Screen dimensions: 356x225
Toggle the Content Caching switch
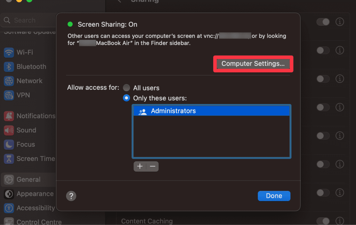323,221
